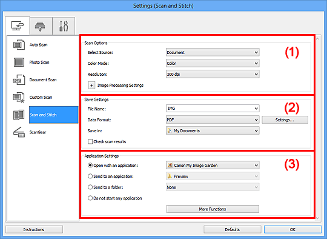Select Open with an application option
The width and height of the screenshot is (327, 239).
90,166
